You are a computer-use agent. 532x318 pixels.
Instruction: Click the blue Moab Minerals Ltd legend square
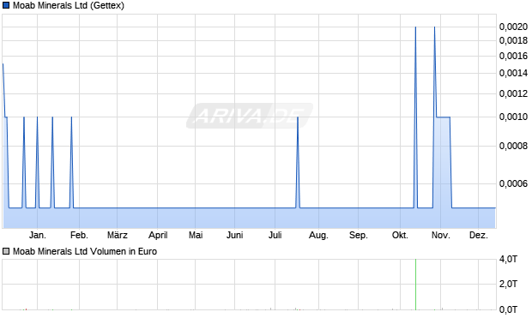click(6, 5)
